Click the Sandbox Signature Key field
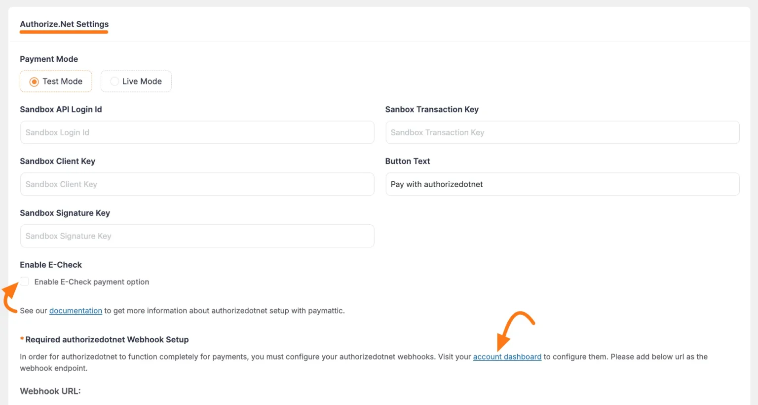 (x=197, y=236)
